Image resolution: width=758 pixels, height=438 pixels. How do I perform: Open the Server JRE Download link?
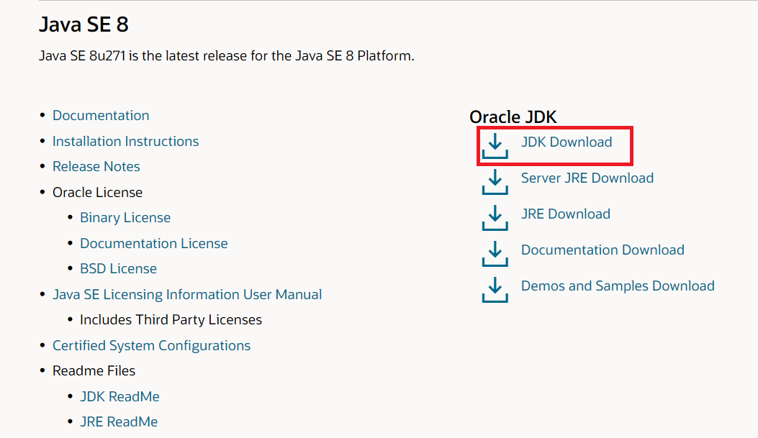(x=587, y=178)
